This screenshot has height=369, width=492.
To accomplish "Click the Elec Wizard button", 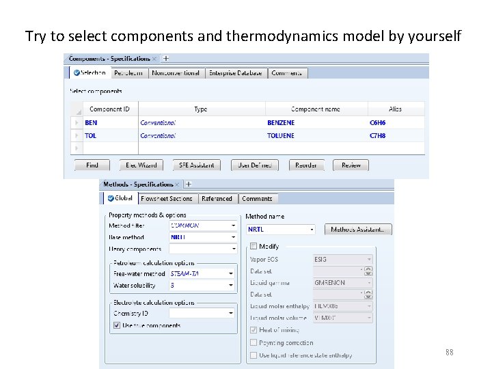I will pyautogui.click(x=141, y=165).
